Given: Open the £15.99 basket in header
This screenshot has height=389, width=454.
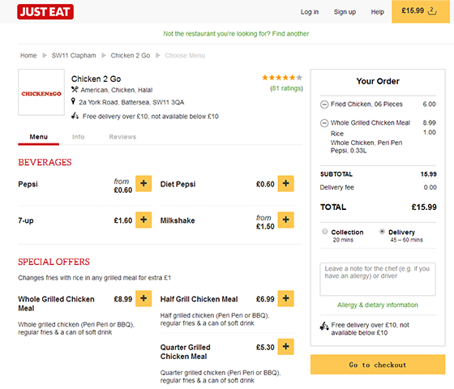Looking at the screenshot, I should [421, 11].
